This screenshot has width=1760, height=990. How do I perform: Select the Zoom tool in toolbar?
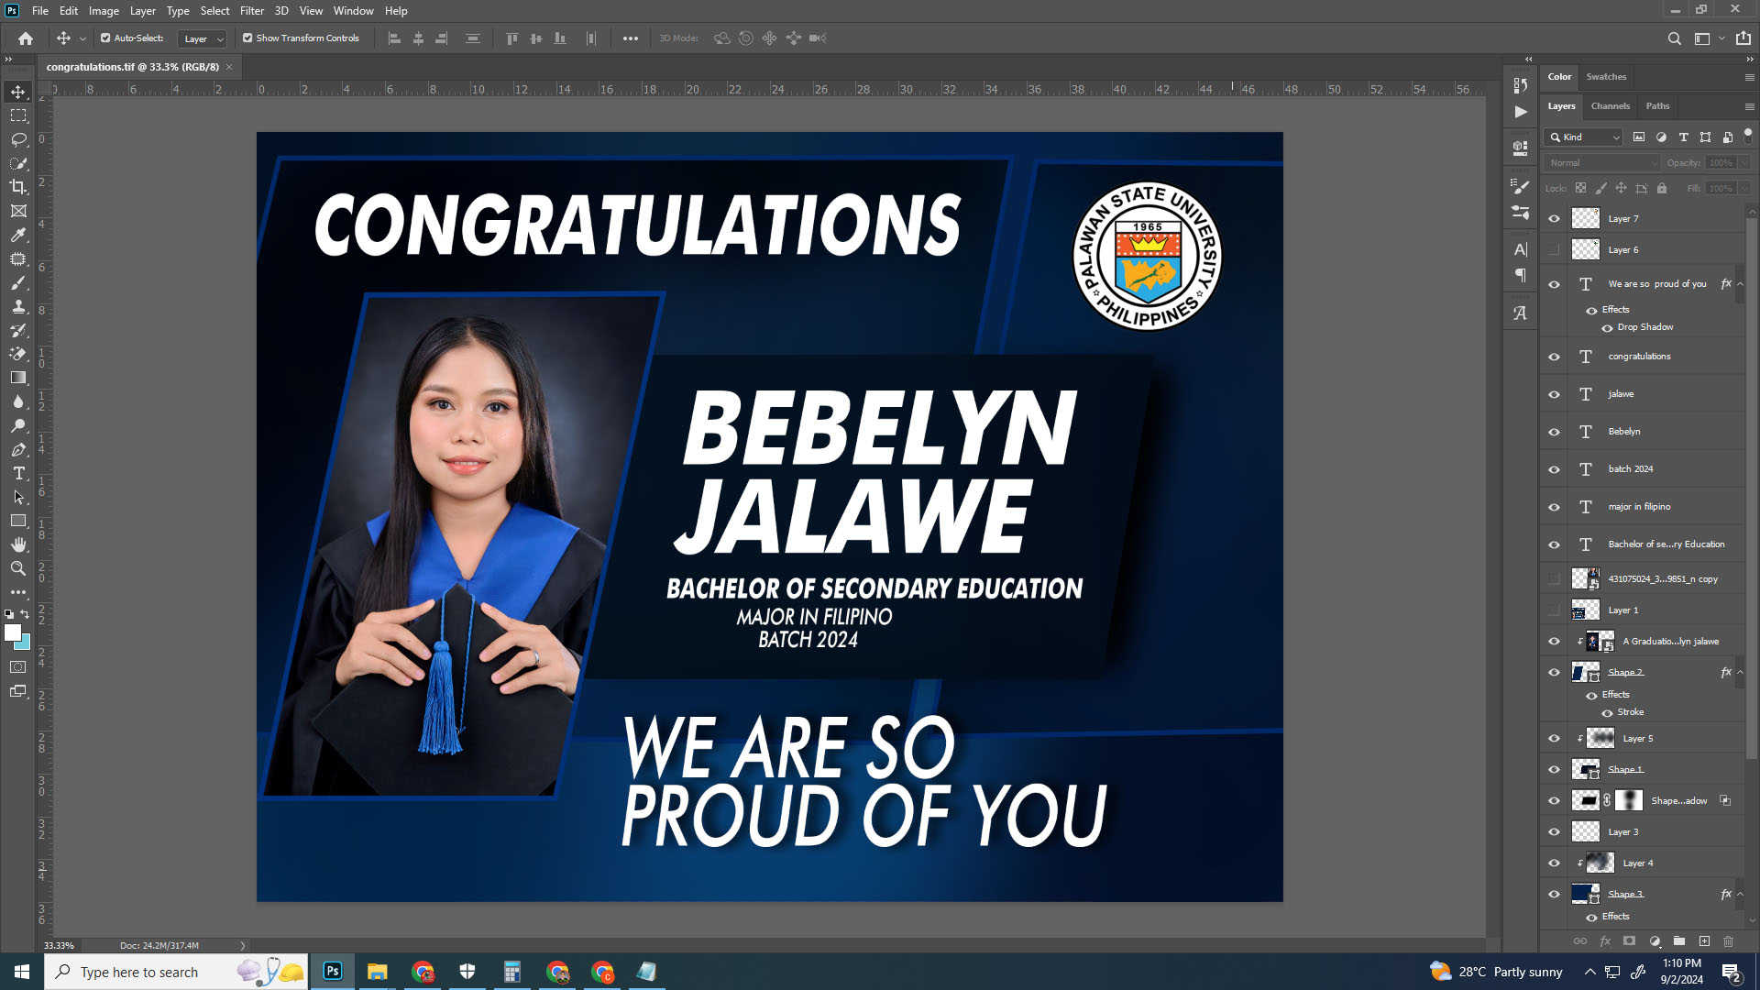(x=18, y=568)
